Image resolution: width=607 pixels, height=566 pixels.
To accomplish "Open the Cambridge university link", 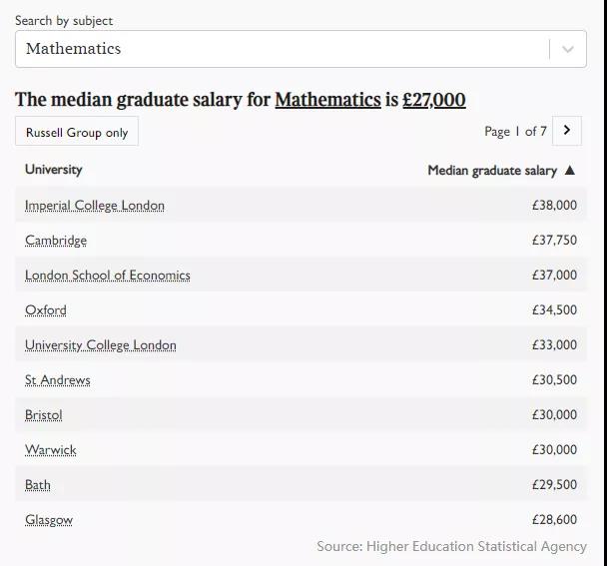I will coord(56,241).
